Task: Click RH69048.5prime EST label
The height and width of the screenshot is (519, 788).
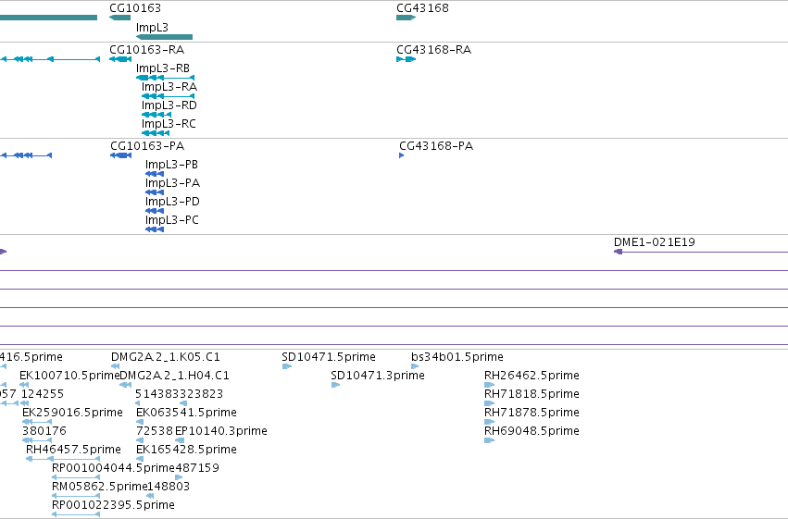Action: pos(532,431)
